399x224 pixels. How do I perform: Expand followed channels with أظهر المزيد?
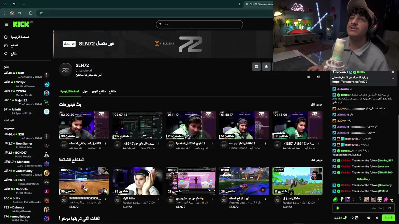point(9,120)
